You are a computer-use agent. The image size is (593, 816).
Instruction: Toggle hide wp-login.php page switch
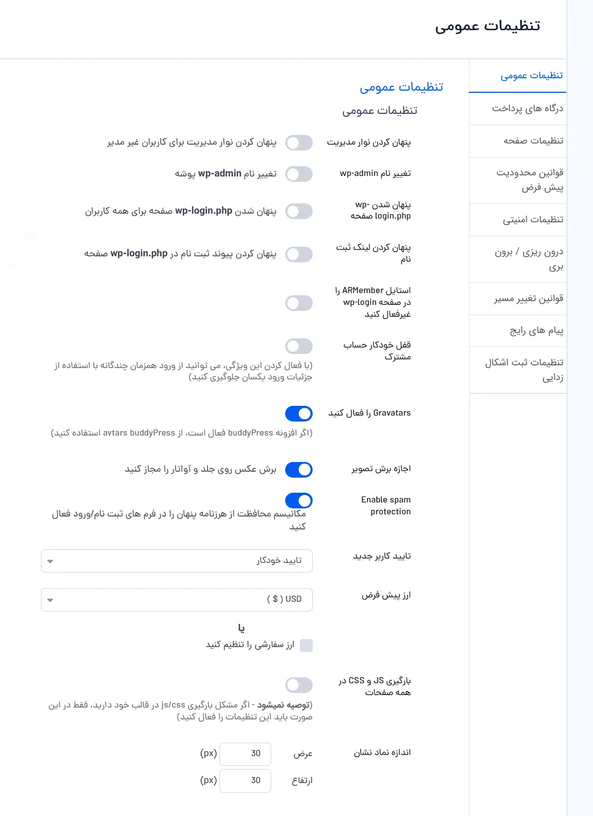coord(299,211)
